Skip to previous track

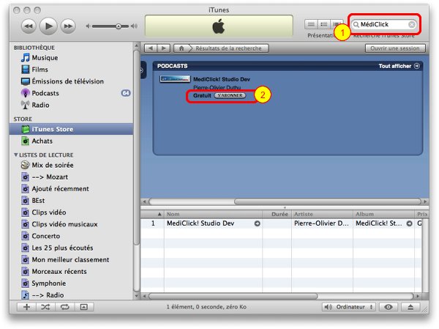pyautogui.click(x=29, y=26)
